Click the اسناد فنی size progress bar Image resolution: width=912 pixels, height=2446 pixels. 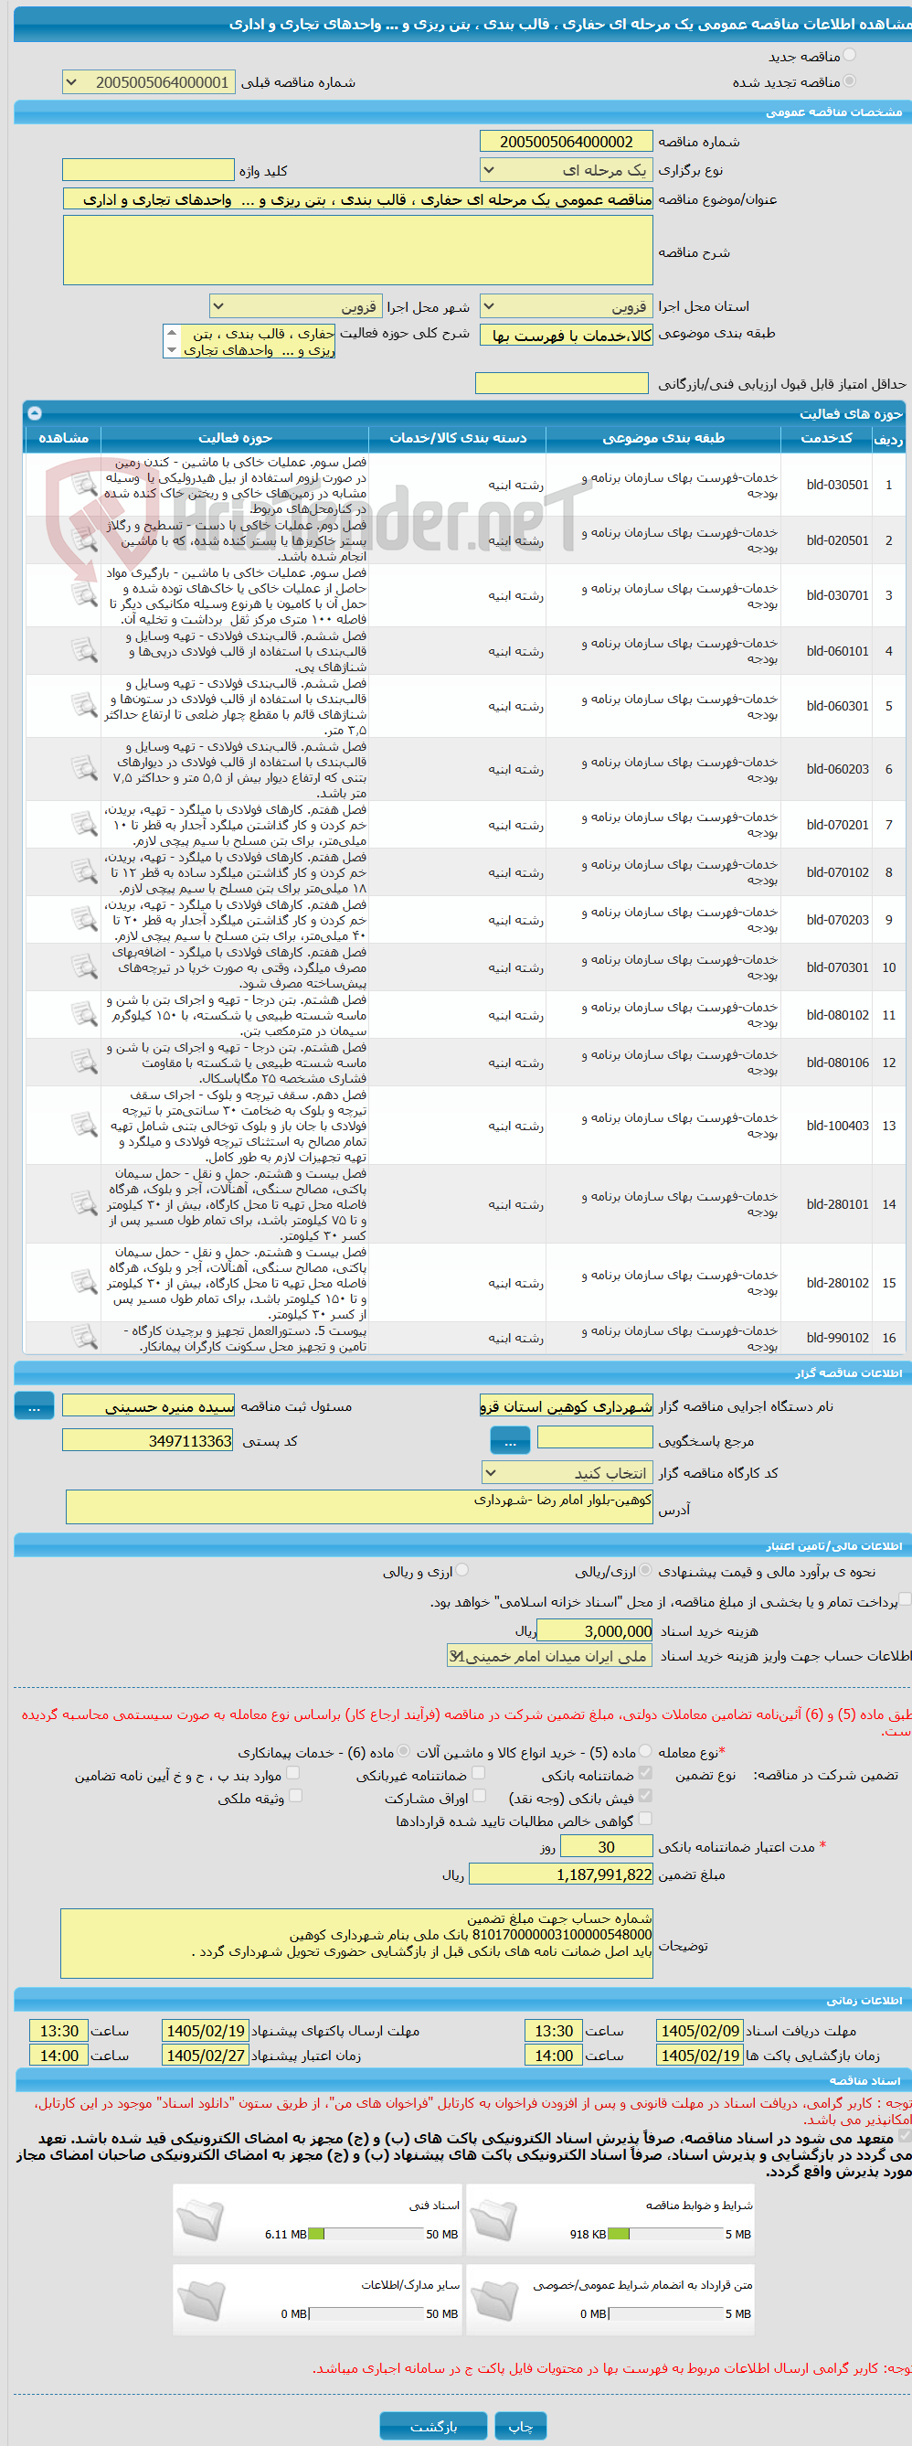click(x=366, y=2234)
